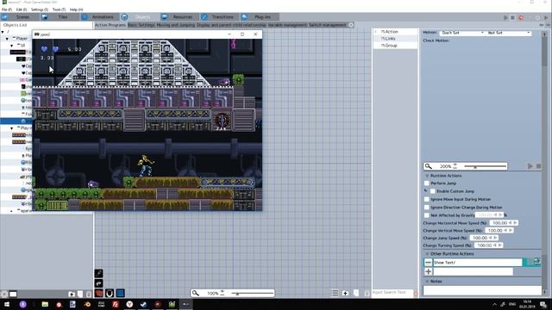Collapse the UI folder in Objects List
Viewport: 552px width, 310px height.
tap(11, 46)
